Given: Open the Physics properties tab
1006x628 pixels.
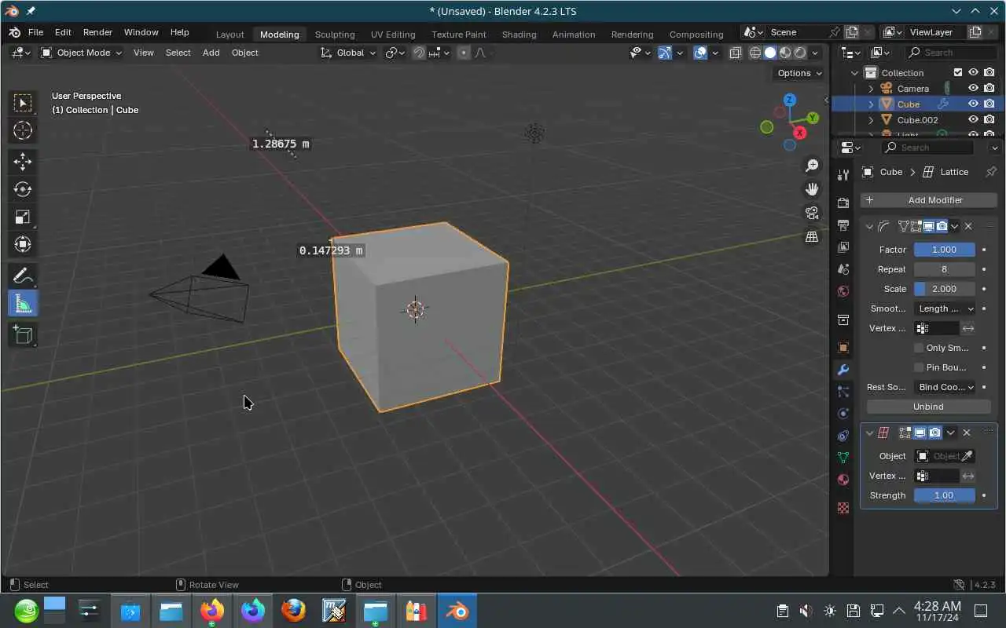Looking at the screenshot, I should (x=843, y=413).
